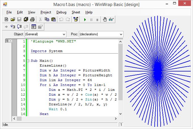Click the vertical scrollbar up arrow

121,42
